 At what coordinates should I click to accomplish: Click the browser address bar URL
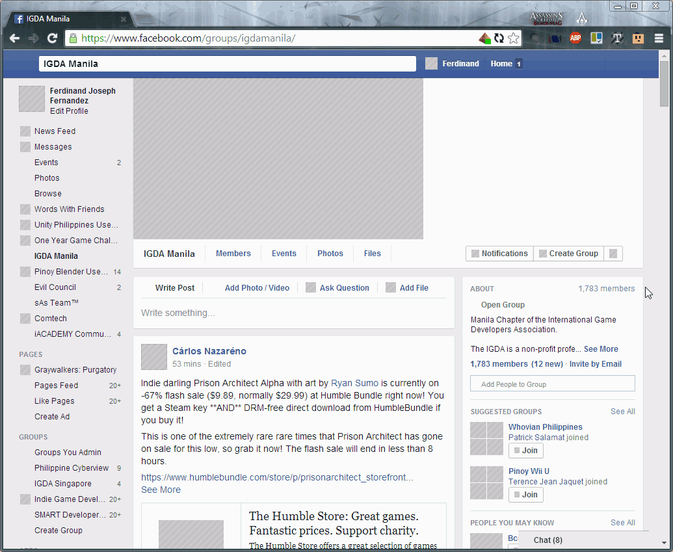coord(188,38)
